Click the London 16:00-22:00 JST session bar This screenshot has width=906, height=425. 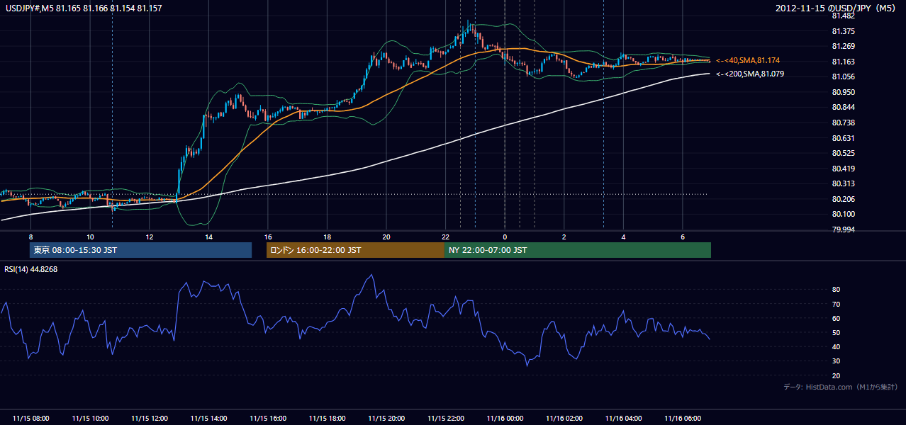(x=355, y=250)
